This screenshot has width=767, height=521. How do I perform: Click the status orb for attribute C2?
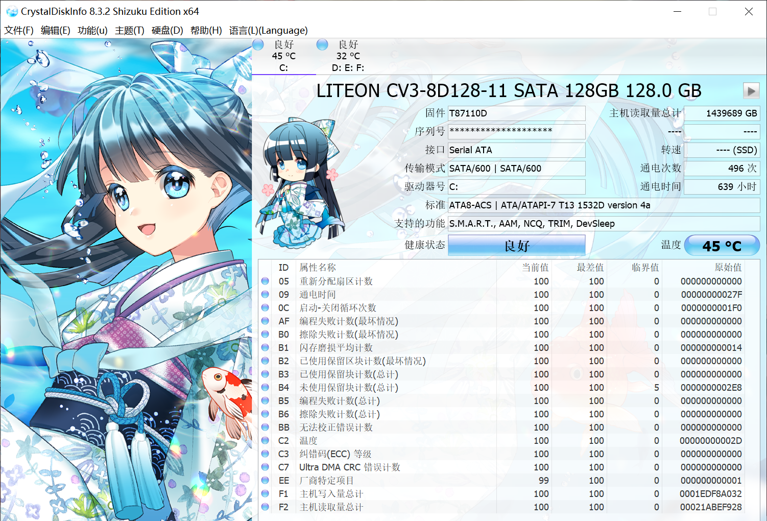point(265,440)
